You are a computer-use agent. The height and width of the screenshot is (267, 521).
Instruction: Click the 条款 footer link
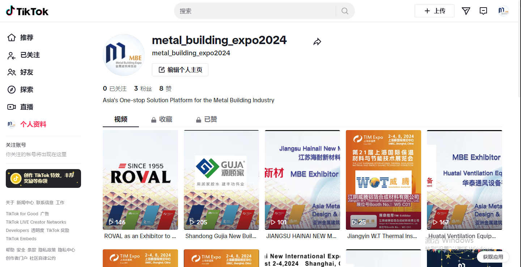[x=32, y=250]
